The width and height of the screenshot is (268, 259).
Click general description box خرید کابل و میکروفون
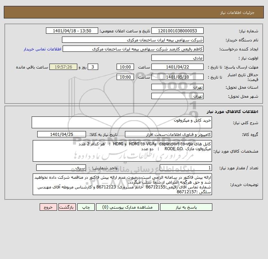point(122,122)
